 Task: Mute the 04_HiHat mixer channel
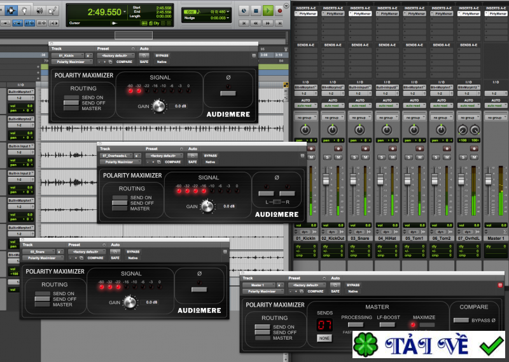point(392,157)
